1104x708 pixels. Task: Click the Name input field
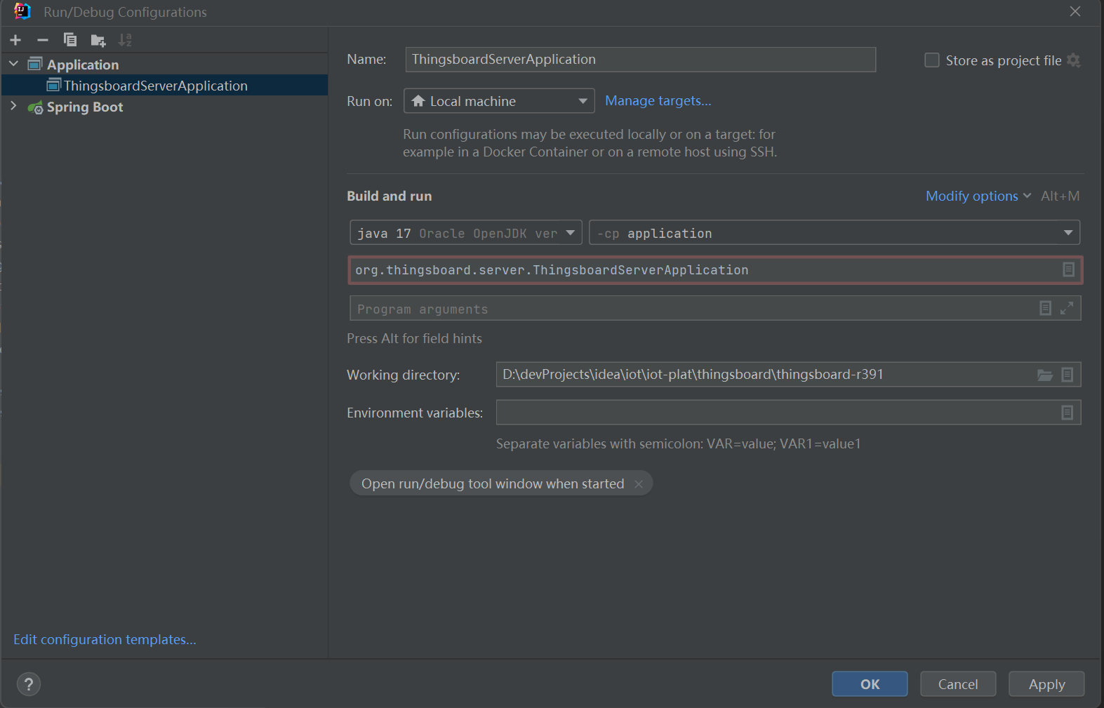(641, 60)
